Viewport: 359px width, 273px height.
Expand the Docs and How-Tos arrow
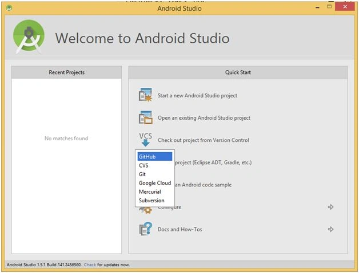click(330, 229)
